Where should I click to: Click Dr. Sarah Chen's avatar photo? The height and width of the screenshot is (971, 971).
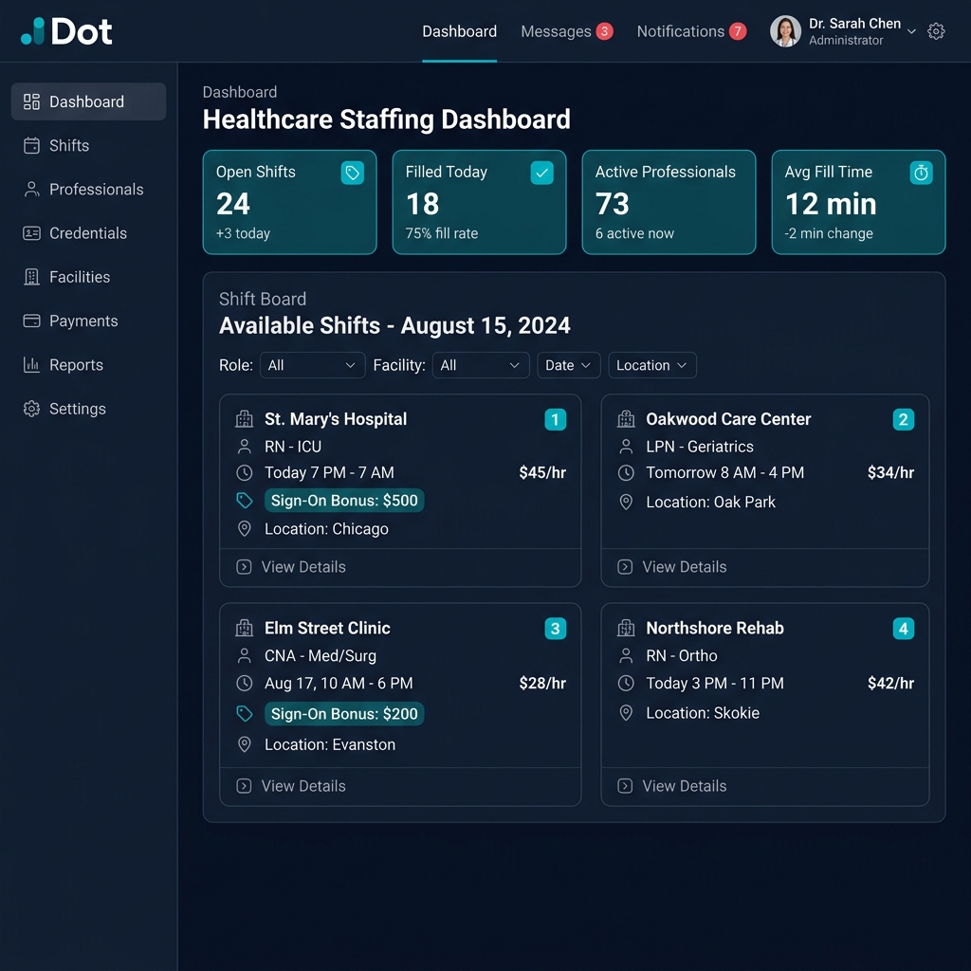pos(785,31)
